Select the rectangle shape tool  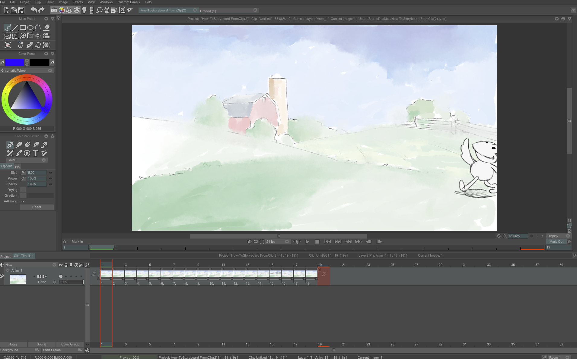click(23, 28)
